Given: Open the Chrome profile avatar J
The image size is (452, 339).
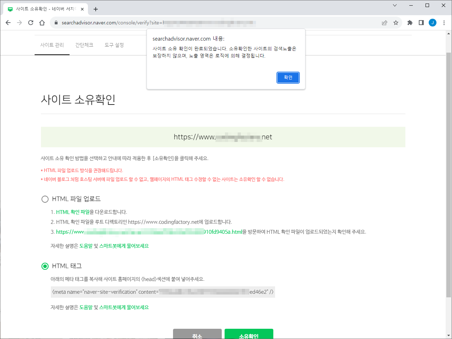Looking at the screenshot, I should 433,23.
